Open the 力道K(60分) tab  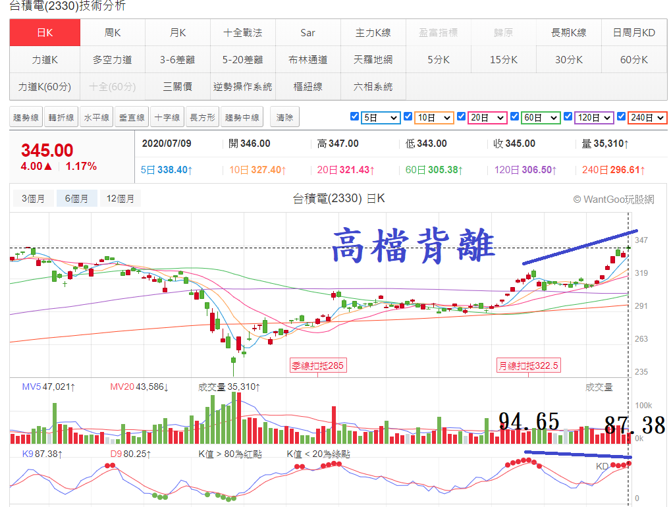[x=45, y=86]
